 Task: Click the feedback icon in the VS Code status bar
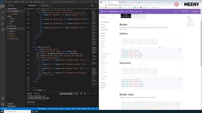click(93, 109)
